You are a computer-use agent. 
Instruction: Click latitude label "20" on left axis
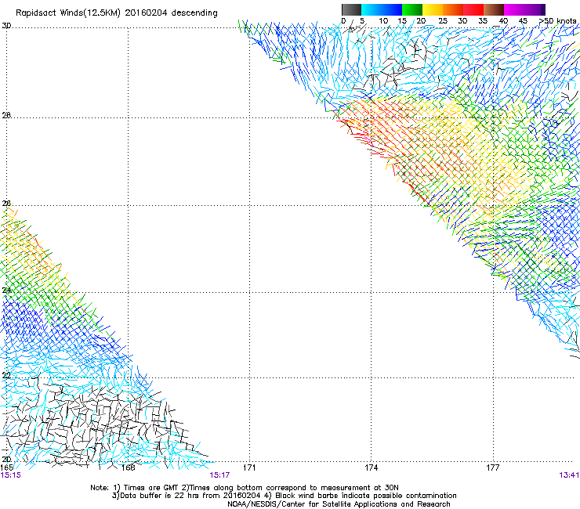6,460
